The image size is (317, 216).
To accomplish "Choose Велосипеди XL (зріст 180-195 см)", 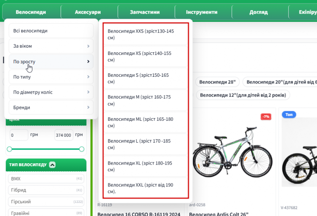I will click(146, 166).
